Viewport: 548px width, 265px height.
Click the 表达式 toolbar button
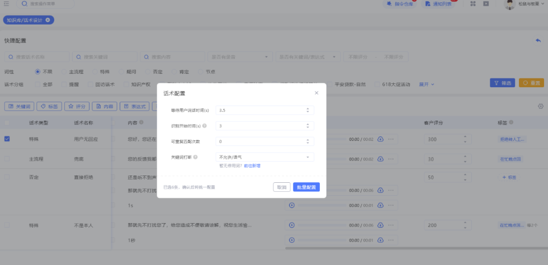pos(135,106)
